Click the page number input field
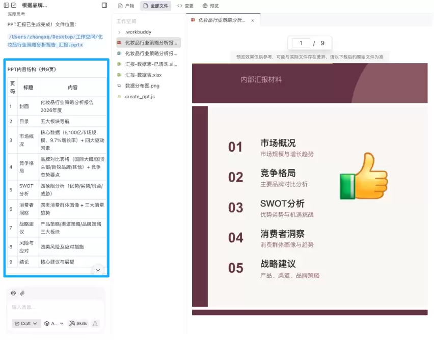The width and height of the screenshot is (434, 340). point(301,43)
